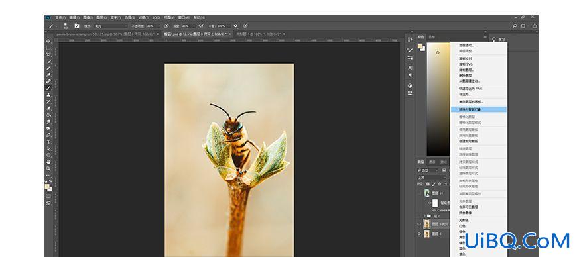The width and height of the screenshot is (577, 257).
Task: Open the Brush Settings panel dock icon
Action: tap(410, 50)
